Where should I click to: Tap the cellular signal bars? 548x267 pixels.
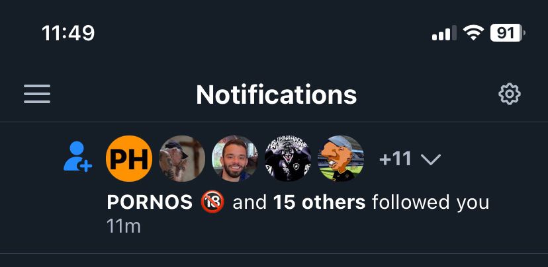pyautogui.click(x=444, y=33)
